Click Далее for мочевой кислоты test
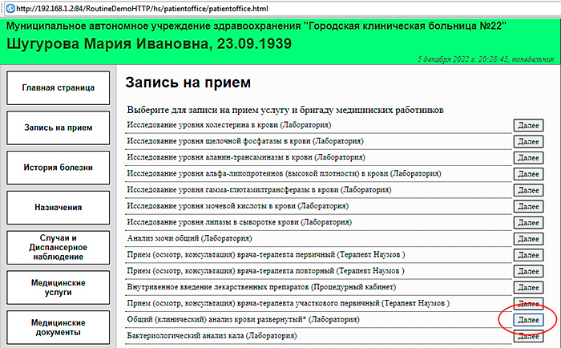This screenshot has width=561, height=348. (528, 206)
